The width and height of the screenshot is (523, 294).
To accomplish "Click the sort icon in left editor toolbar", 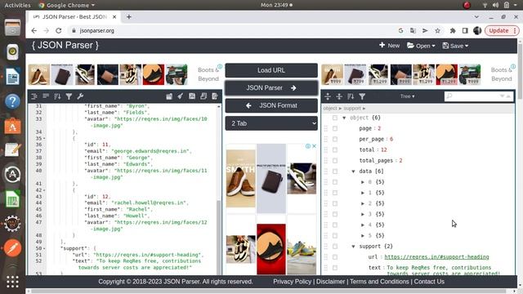I will (57, 96).
